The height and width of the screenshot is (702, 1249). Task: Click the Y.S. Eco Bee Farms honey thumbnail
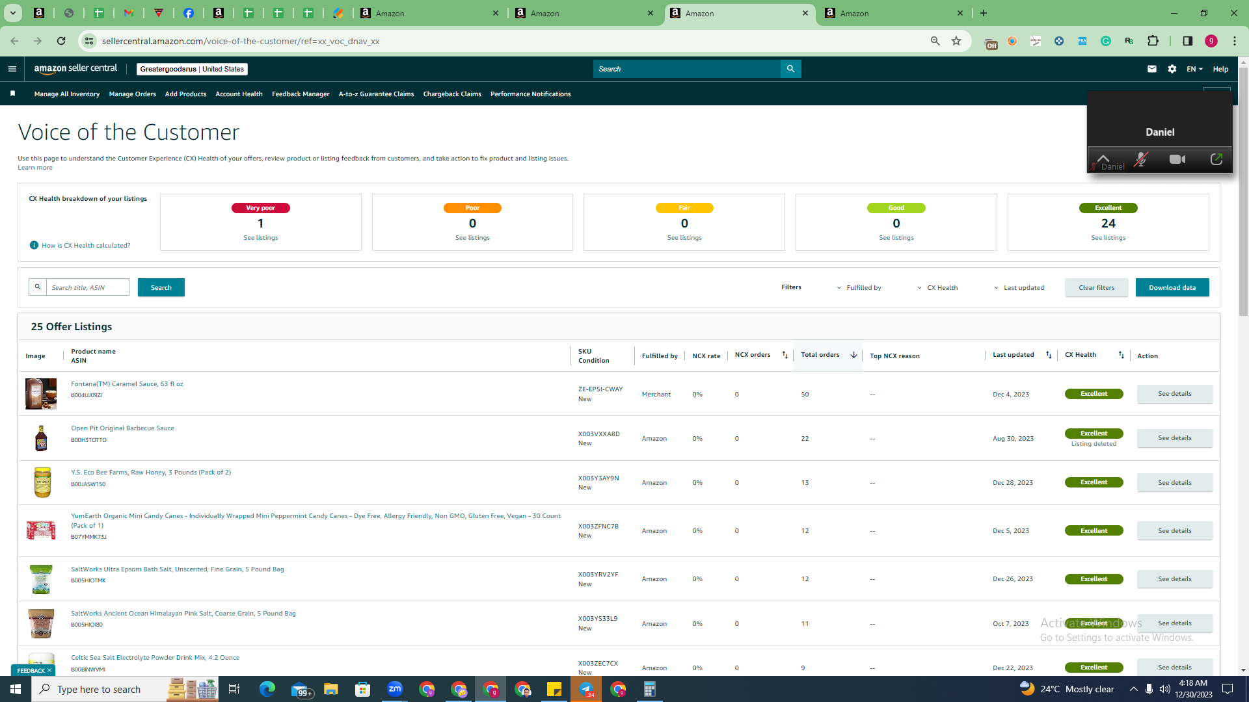pyautogui.click(x=42, y=482)
